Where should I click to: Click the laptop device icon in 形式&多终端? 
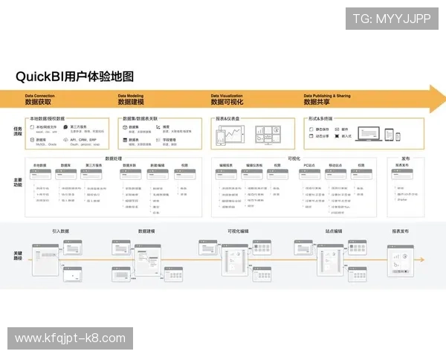pos(369,134)
